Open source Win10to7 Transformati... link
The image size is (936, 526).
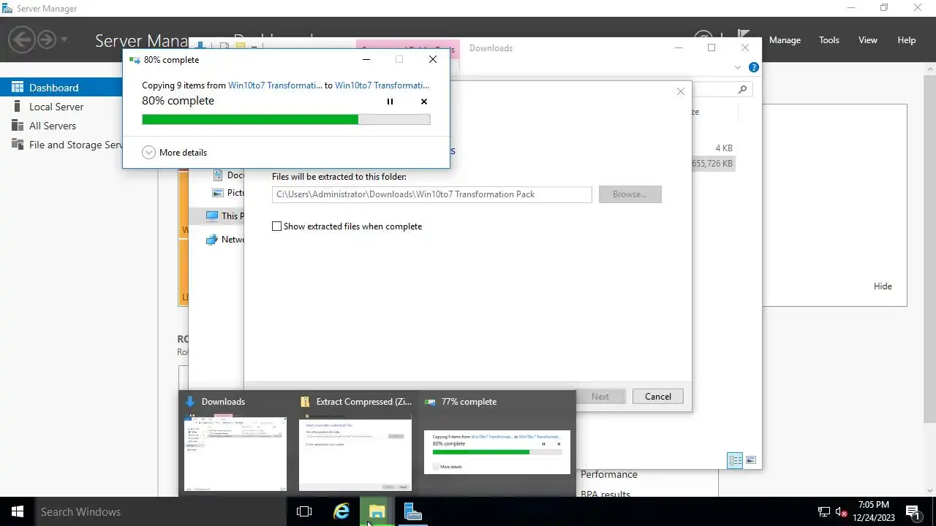point(275,85)
